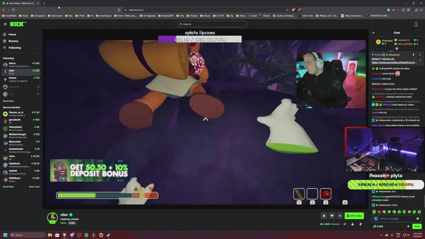Viewport: 425px width, 239px height.
Task: Open the browser main menu
Action: point(421,10)
